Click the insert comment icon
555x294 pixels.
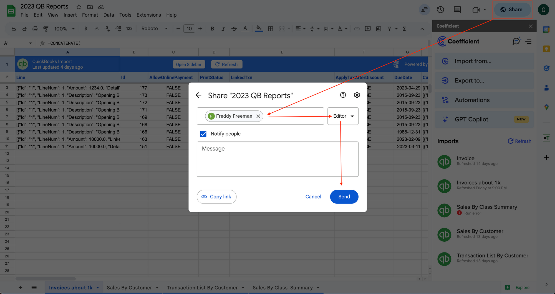pyautogui.click(x=368, y=29)
